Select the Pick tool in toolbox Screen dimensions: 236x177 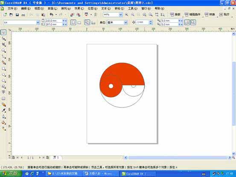tap(3, 32)
